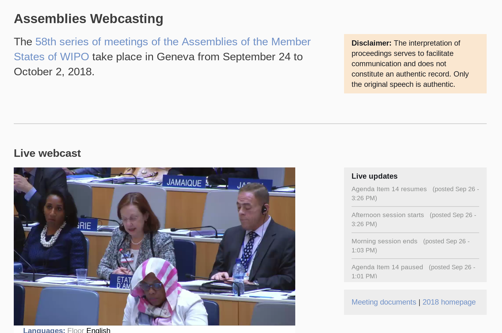Visit the 2018 homepage

[449, 302]
